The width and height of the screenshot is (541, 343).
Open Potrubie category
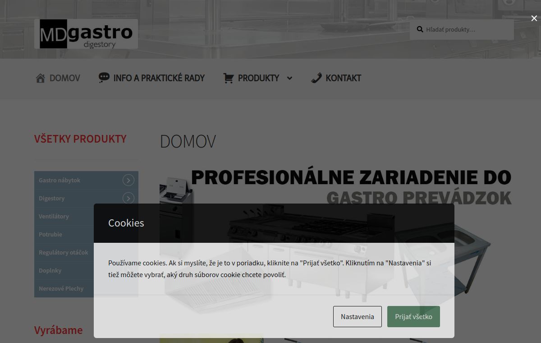50,234
